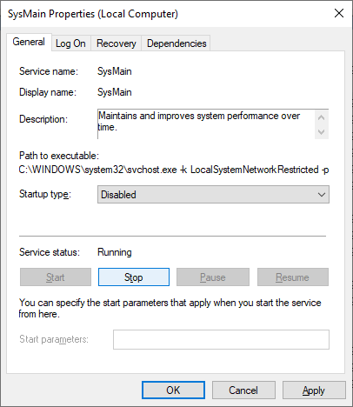Cancel the SysMain Properties dialog
Viewport: 353px width, 407px height.
[243, 390]
